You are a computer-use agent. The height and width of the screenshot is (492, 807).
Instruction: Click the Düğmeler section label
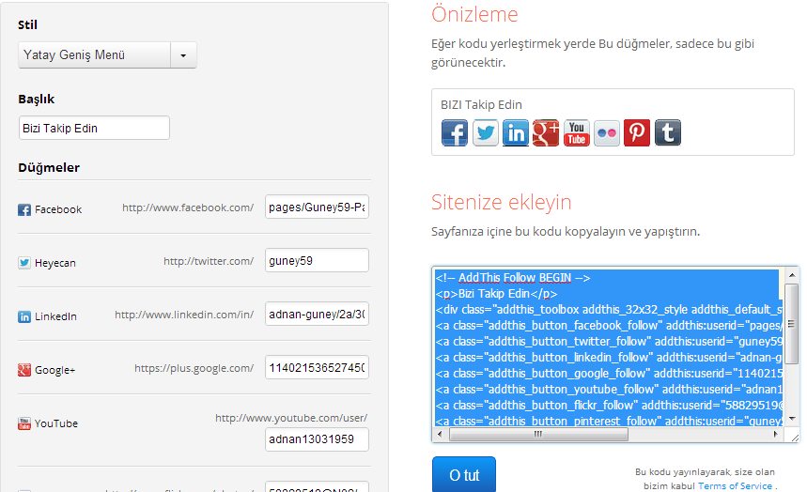[49, 168]
